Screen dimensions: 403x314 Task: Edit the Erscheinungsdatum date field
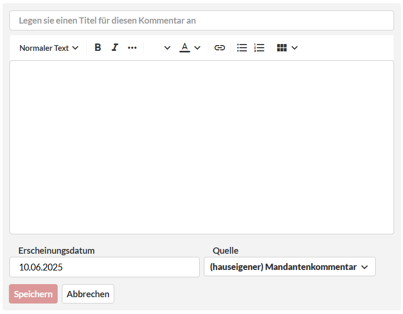(104, 267)
